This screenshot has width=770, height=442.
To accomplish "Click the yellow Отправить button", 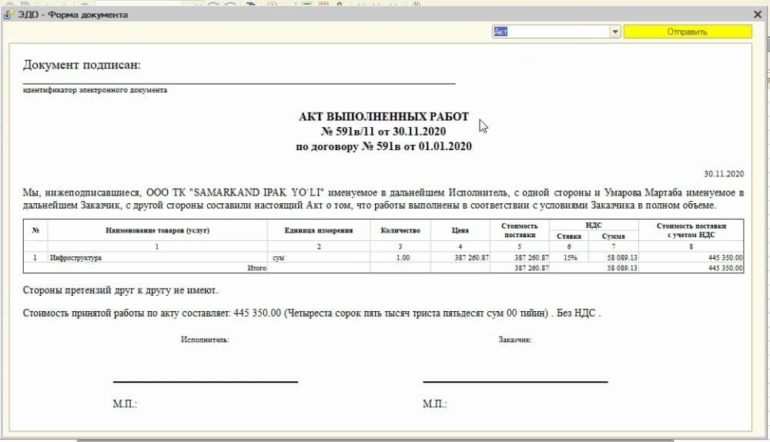I will (688, 32).
